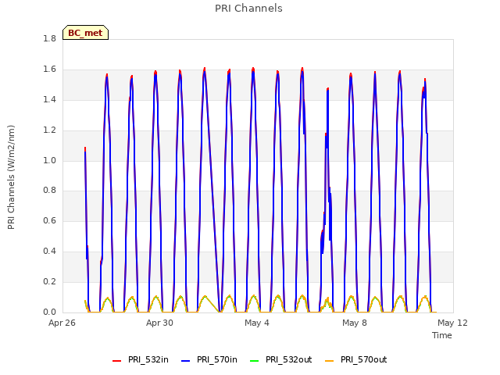Click the 0.6 y-axis tick label
Image resolution: width=500 pixels, height=375 pixels.
coord(49,220)
